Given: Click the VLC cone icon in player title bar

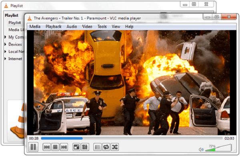Looking at the screenshot, I should coord(30,18).
